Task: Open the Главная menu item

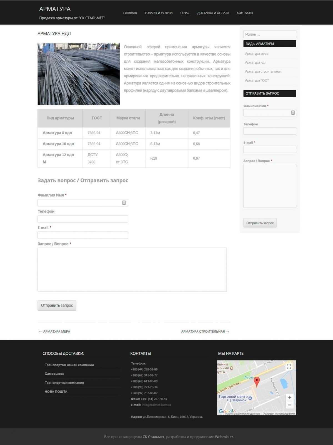Action: 130,13
